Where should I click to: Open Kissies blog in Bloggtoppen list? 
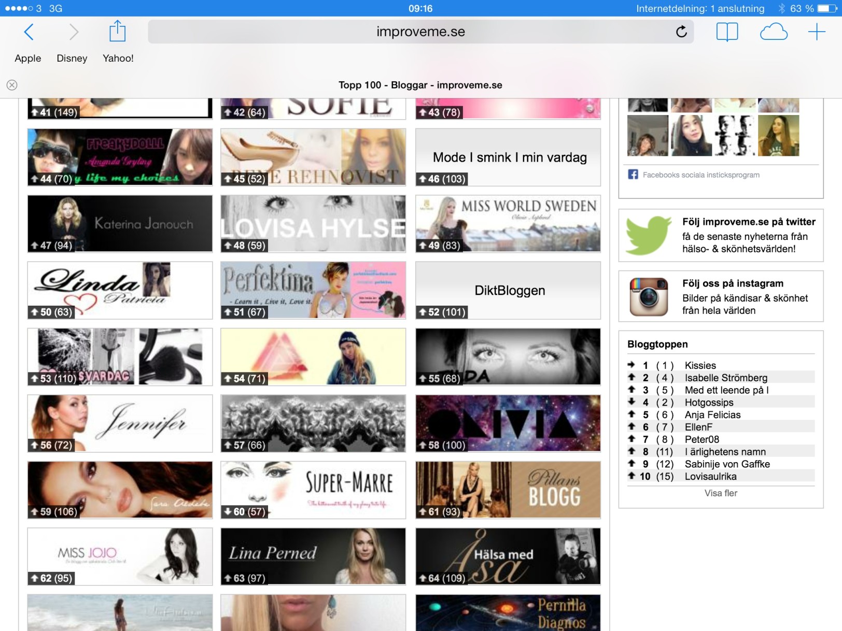(x=700, y=365)
